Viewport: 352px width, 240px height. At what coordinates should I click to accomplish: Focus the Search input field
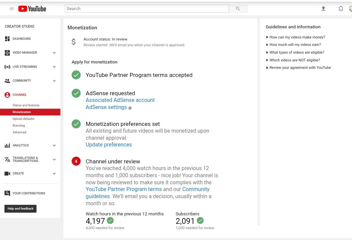[x=147, y=8]
